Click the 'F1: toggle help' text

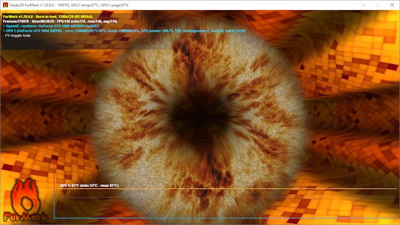pyautogui.click(x=17, y=36)
